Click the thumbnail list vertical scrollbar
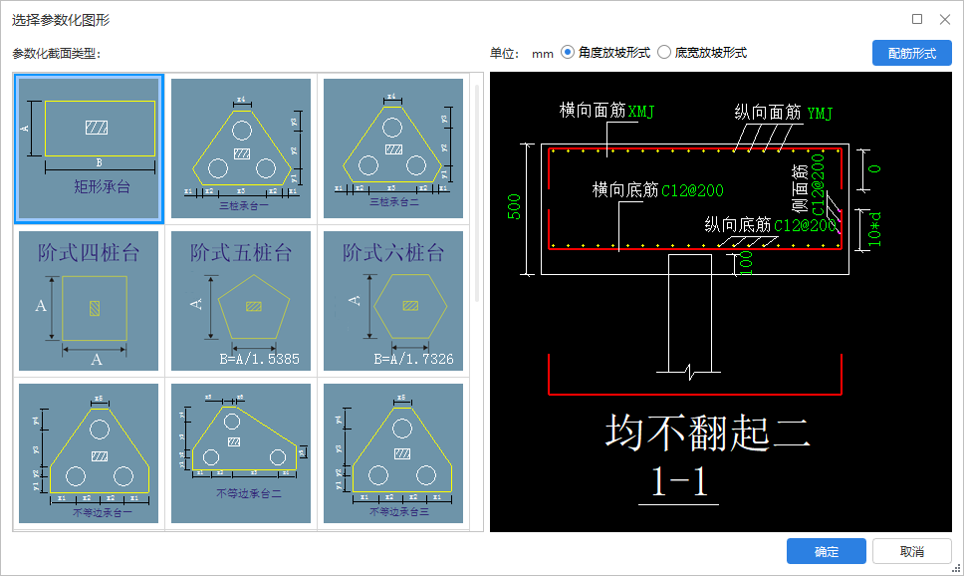The image size is (964, 576). click(478, 192)
